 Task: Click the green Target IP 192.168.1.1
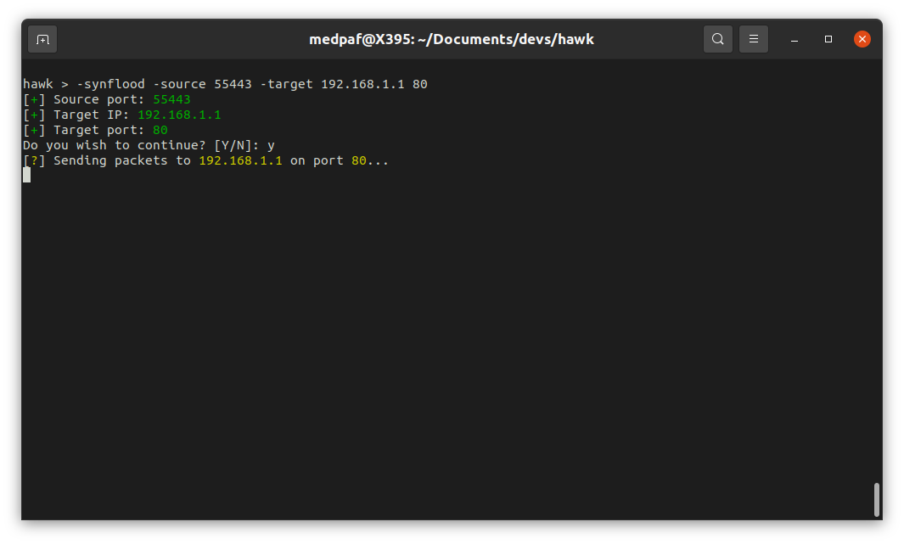[179, 115]
